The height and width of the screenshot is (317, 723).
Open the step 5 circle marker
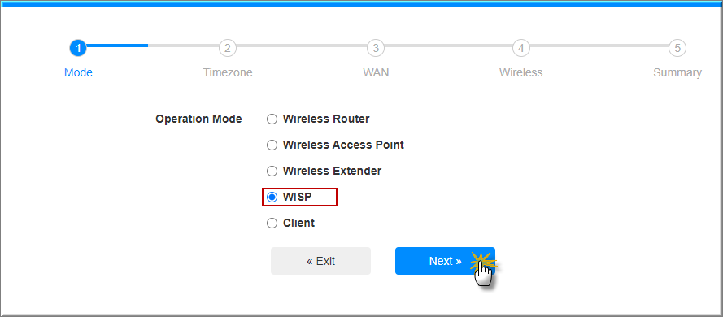677,48
